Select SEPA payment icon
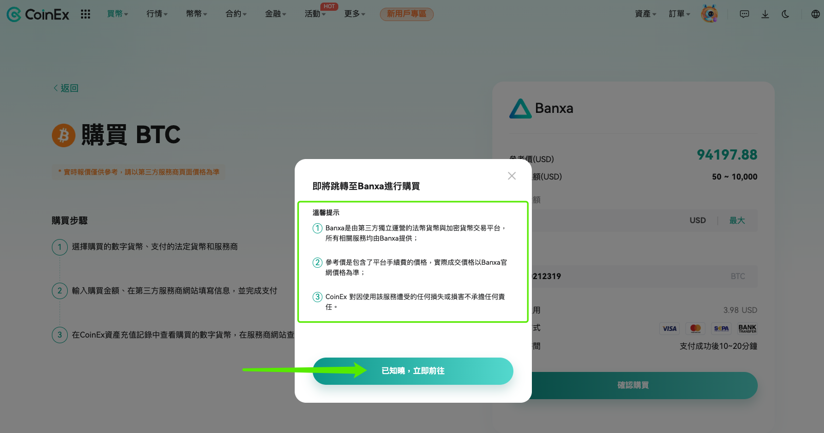This screenshot has width=824, height=433. pyautogui.click(x=721, y=328)
